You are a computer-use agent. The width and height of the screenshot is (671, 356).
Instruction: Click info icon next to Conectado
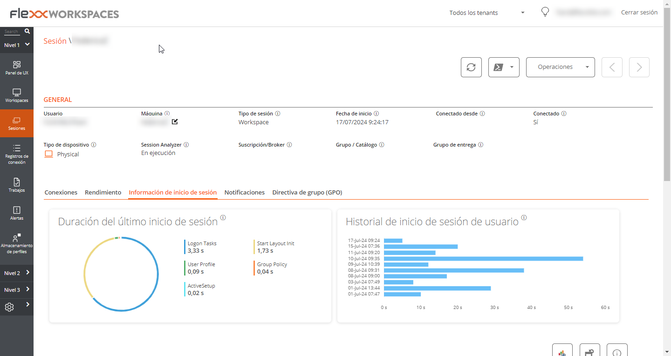click(x=564, y=114)
